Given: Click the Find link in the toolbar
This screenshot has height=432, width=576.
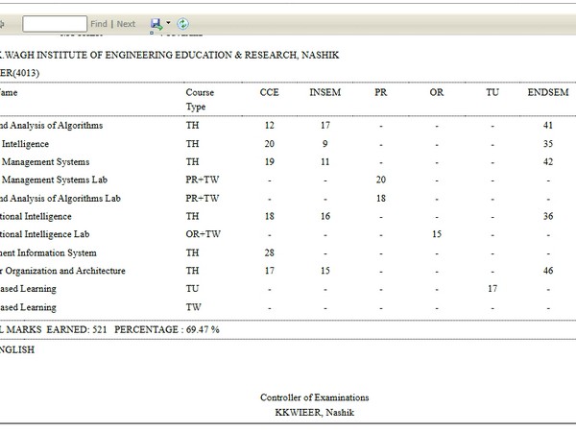Looking at the screenshot, I should pyautogui.click(x=99, y=23).
